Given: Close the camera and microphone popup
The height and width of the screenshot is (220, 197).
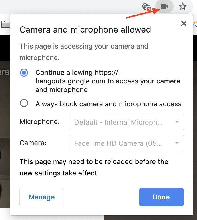Looking at the screenshot, I should pyautogui.click(x=184, y=23).
